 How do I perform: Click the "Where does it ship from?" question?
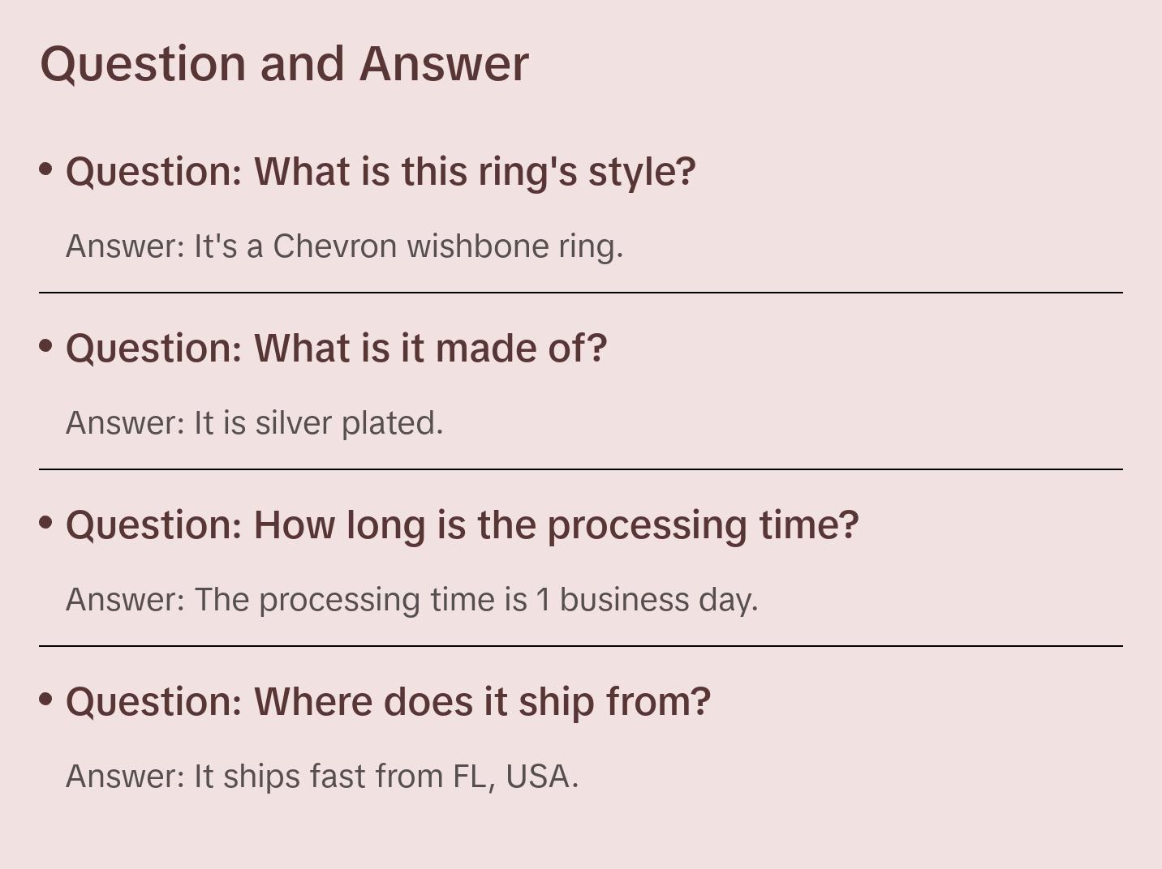(x=388, y=702)
